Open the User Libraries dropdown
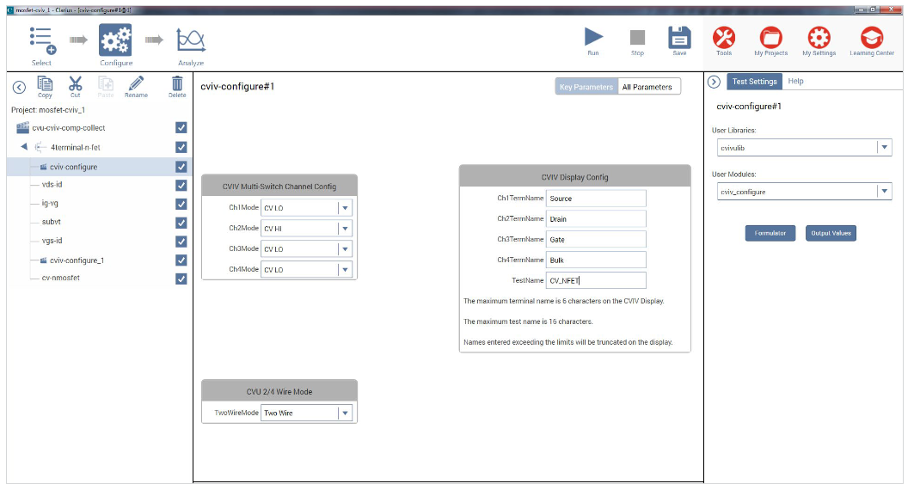Image resolution: width=914 pixels, height=490 pixels. click(884, 148)
